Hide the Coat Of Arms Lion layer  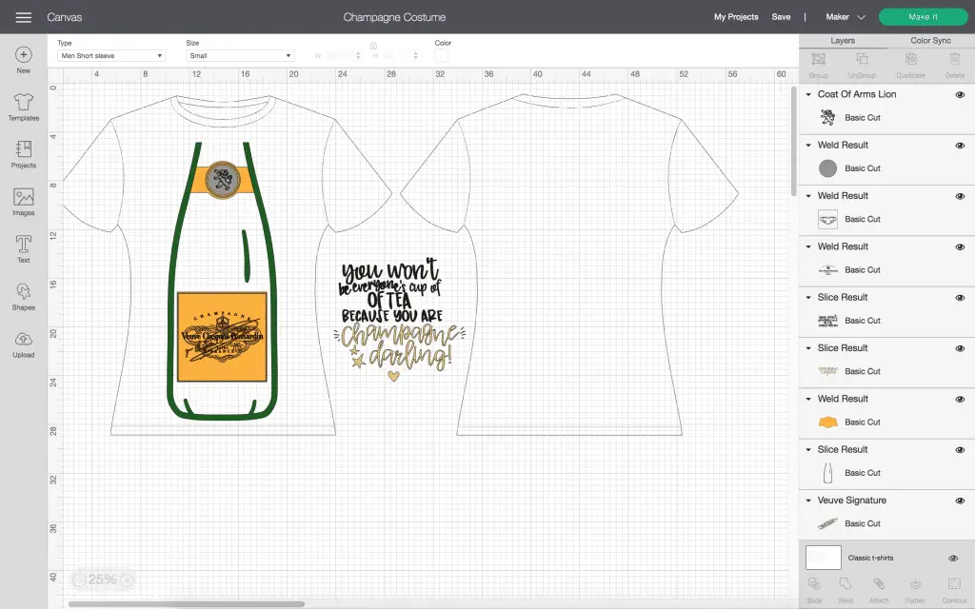click(960, 94)
